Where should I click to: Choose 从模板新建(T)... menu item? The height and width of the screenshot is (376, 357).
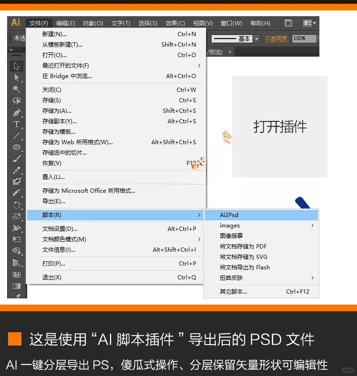pyautogui.click(x=116, y=45)
